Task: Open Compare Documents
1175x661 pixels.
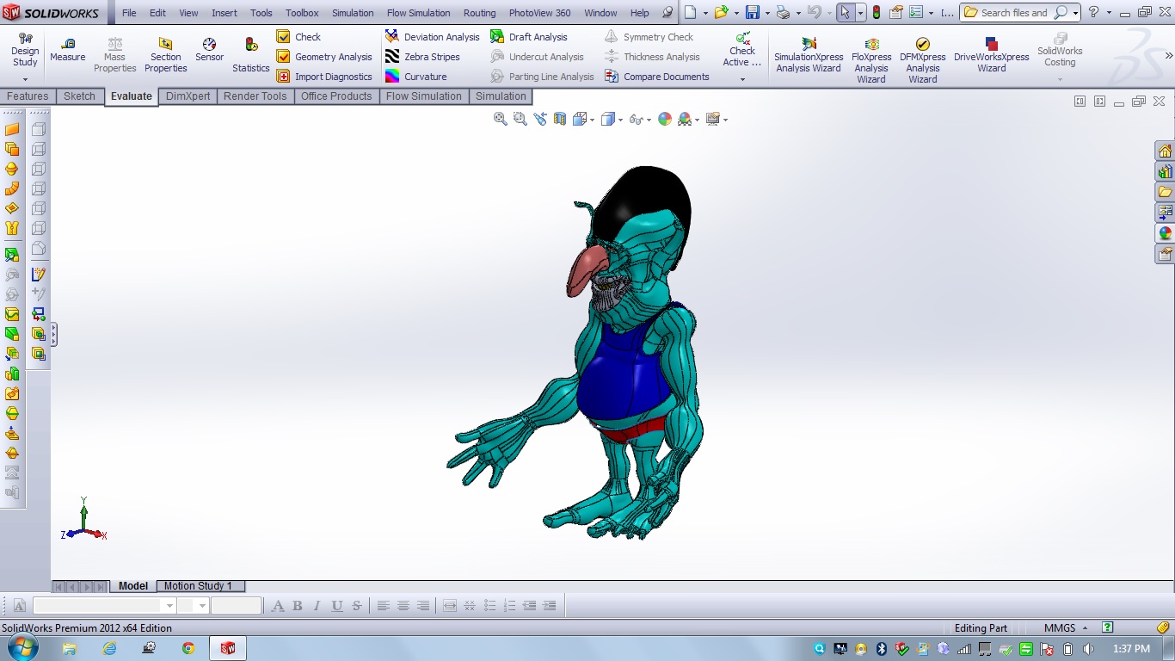Action: 657,77
